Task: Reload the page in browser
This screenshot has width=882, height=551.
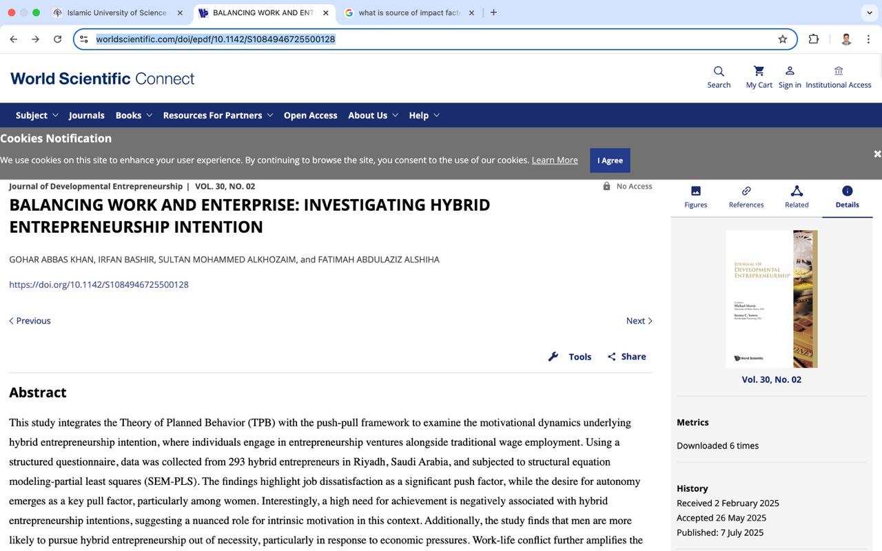Action: [58, 39]
